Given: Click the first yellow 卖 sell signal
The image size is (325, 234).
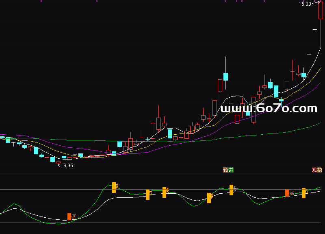Looking at the screenshot, I should pyautogui.click(x=114, y=187).
